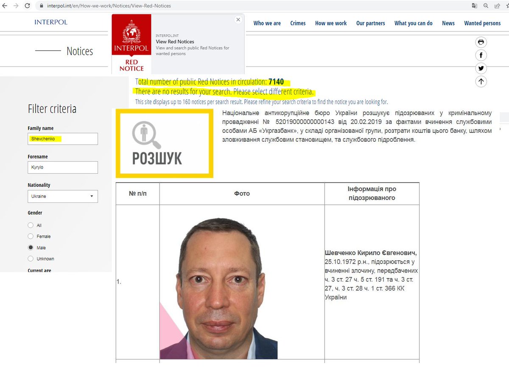
Task: Share on Facebook with the f icon
Action: [481, 55]
